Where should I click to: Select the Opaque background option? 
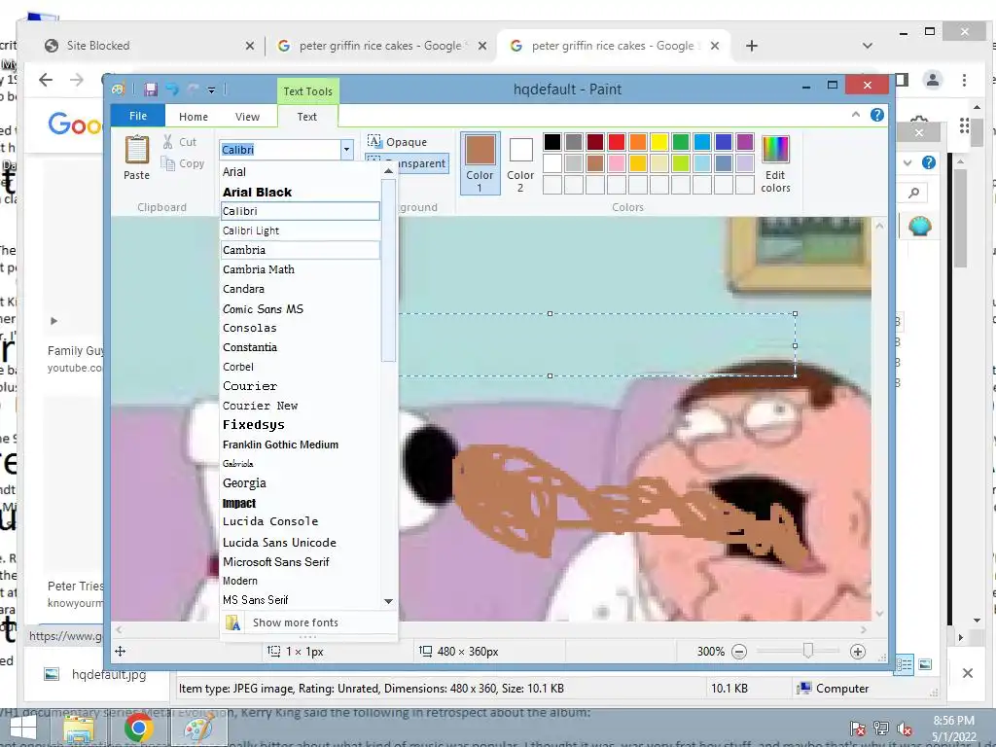point(398,142)
